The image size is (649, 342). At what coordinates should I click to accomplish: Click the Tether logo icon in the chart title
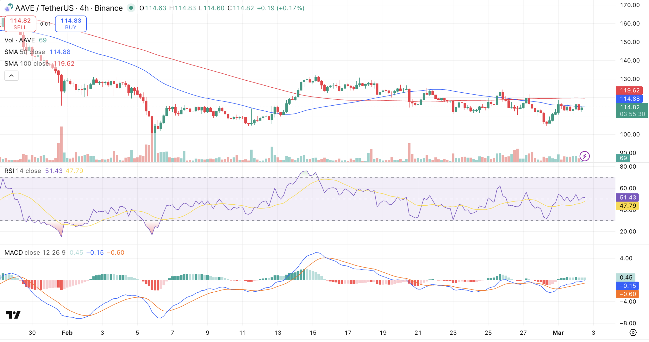coord(11,6)
